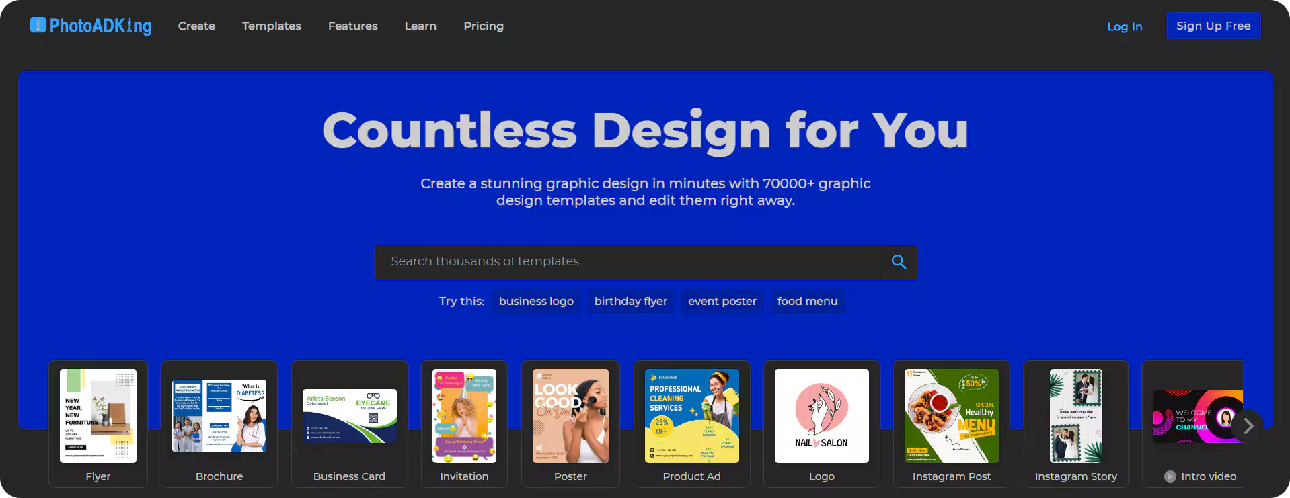Focus the template search field
This screenshot has height=498, width=1290.
click(628, 262)
